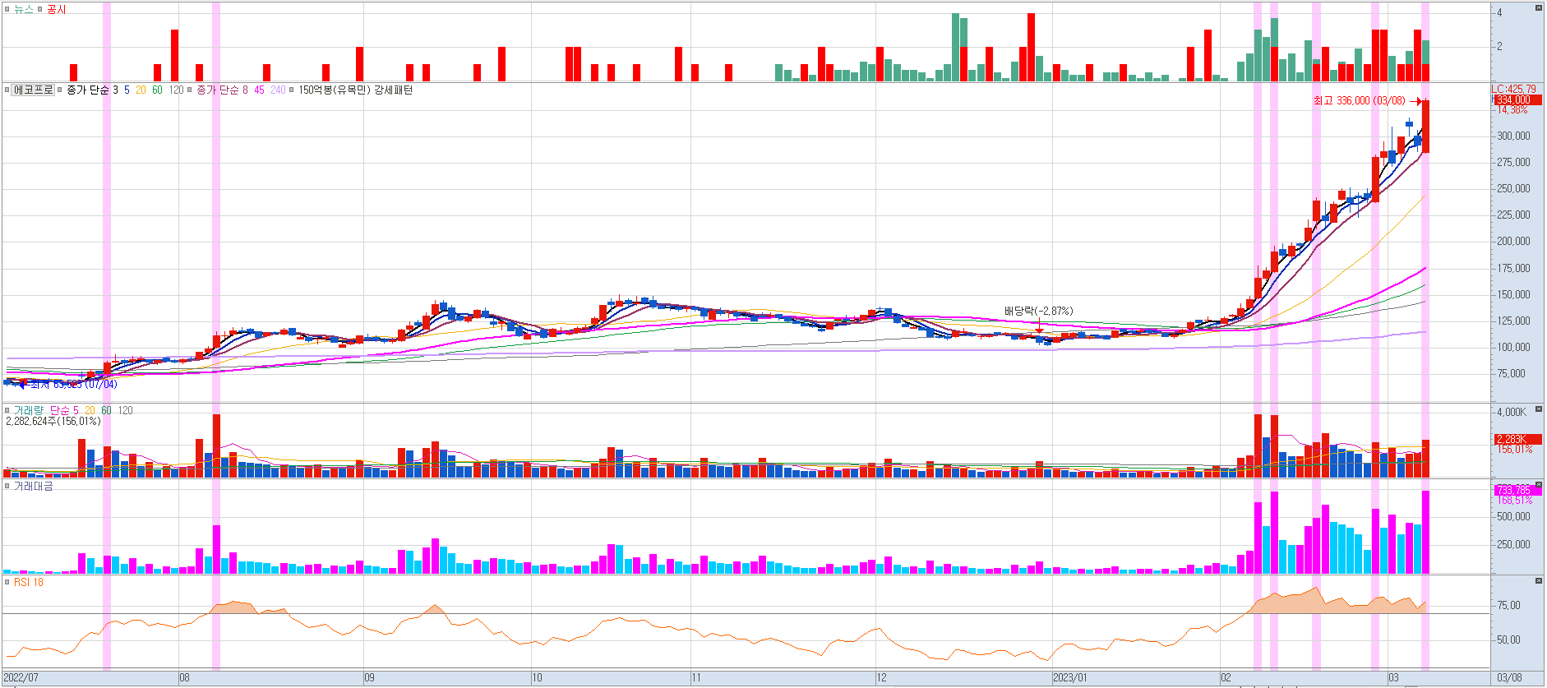The width and height of the screenshot is (1547, 688).
Task: Select the blue 5-period moving average value
Action: tap(127, 90)
